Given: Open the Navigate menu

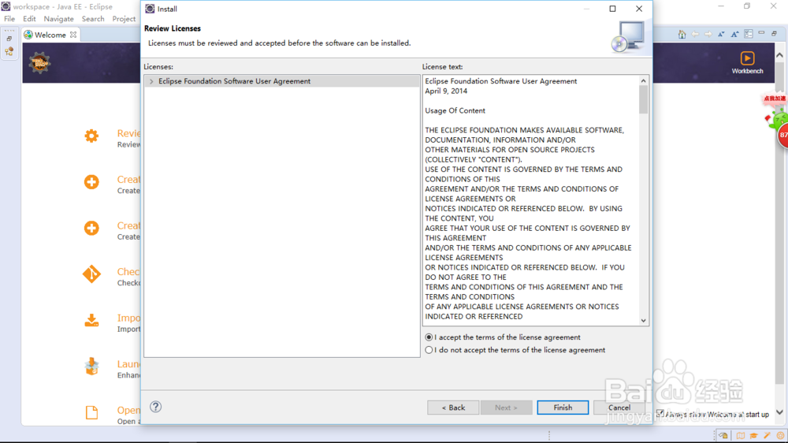Looking at the screenshot, I should click(x=58, y=19).
